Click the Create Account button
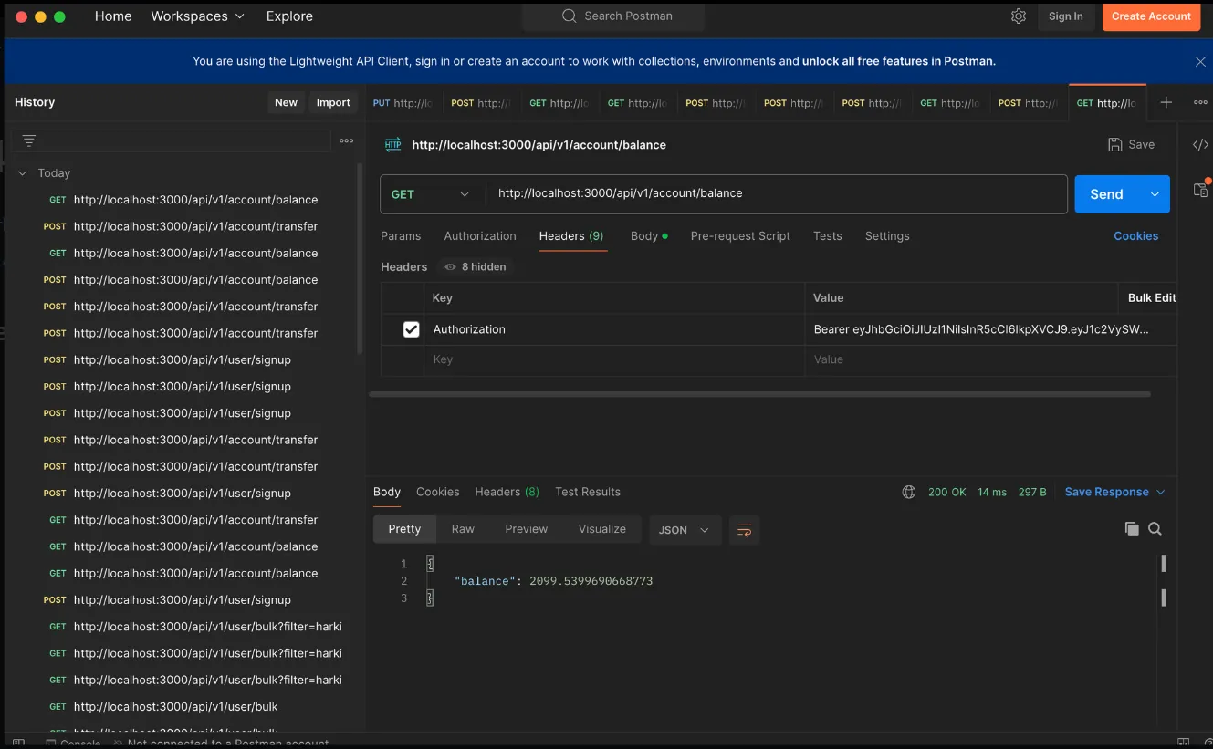This screenshot has width=1213, height=749. 1150,16
